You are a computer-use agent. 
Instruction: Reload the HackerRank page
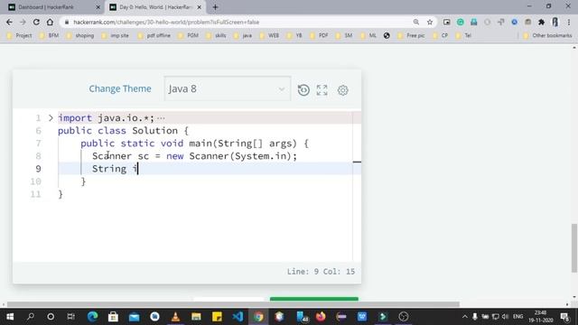pyautogui.click(x=36, y=22)
